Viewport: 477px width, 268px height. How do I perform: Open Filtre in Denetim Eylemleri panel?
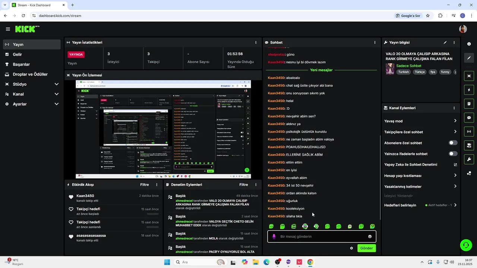tap(244, 185)
